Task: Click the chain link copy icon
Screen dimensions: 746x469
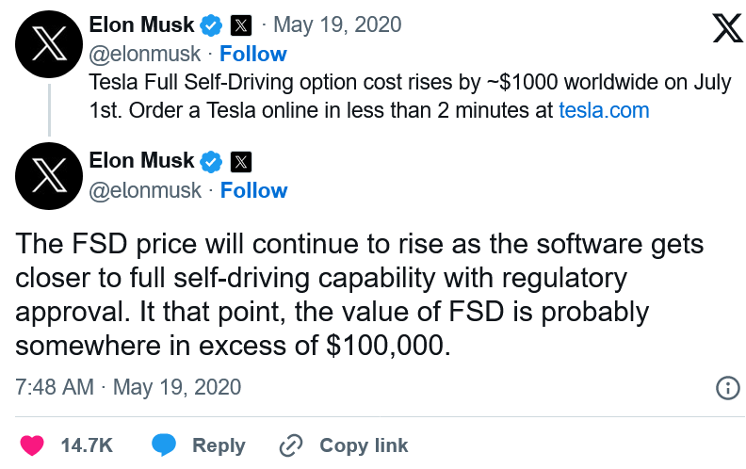Action: coord(291,445)
